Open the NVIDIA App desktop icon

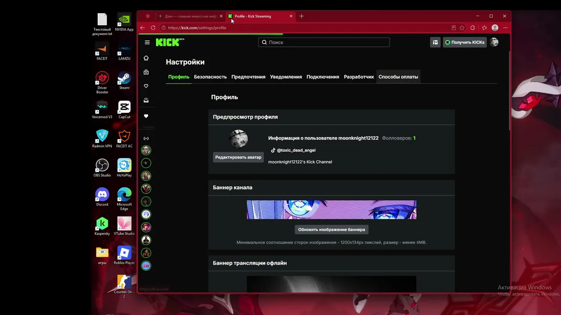tap(124, 22)
